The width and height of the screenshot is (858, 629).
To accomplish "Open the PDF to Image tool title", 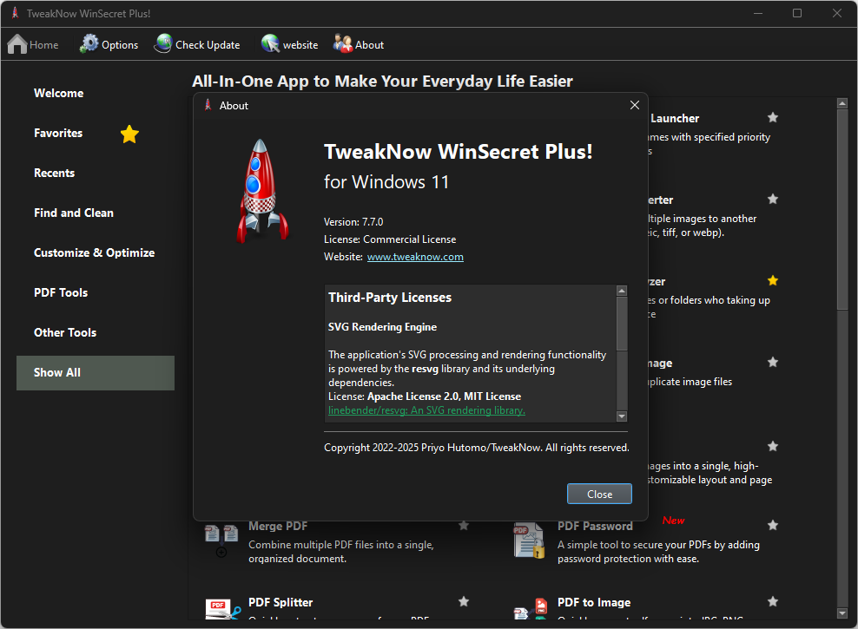I will pos(594,602).
